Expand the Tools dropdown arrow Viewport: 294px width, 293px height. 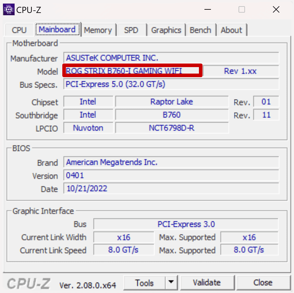click(x=171, y=282)
